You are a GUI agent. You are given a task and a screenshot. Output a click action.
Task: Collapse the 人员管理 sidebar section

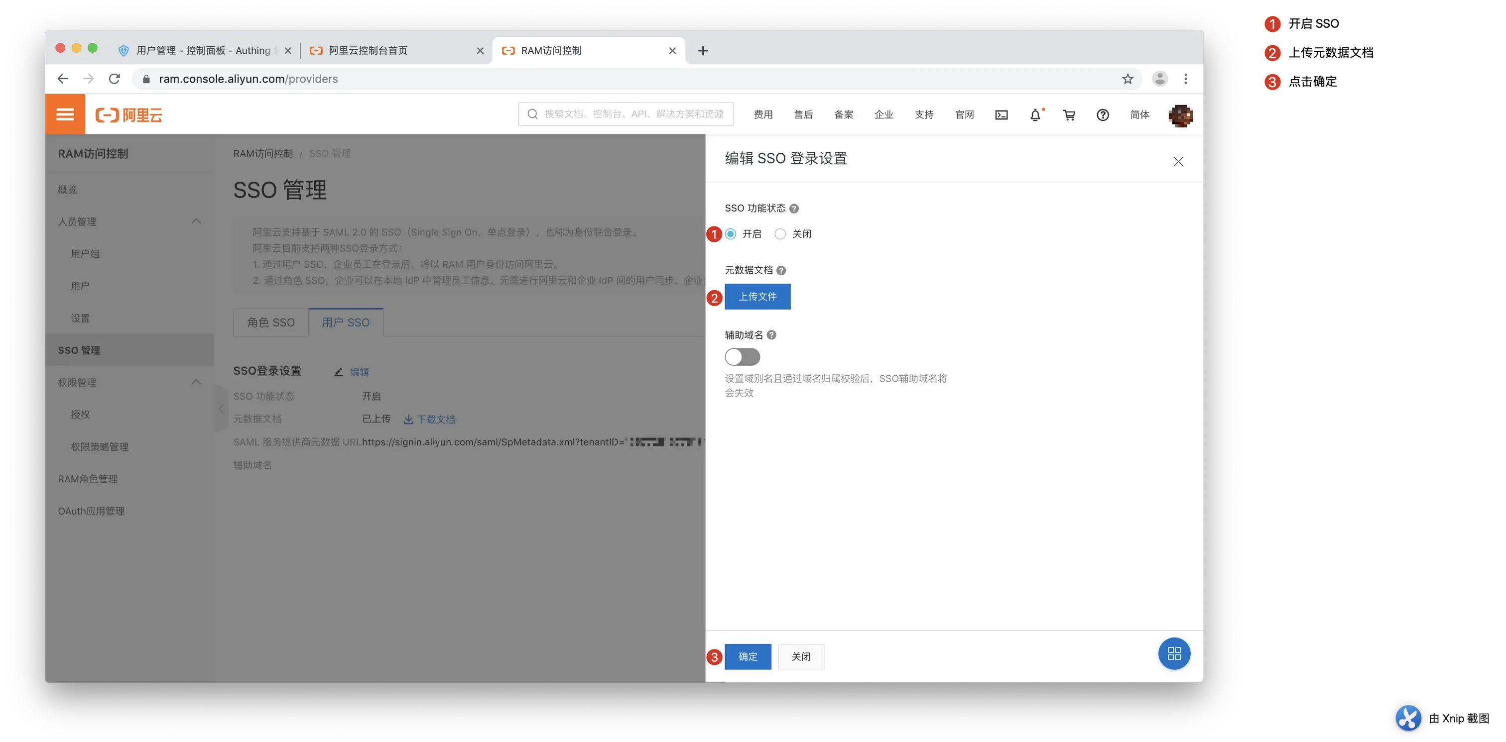coord(196,221)
